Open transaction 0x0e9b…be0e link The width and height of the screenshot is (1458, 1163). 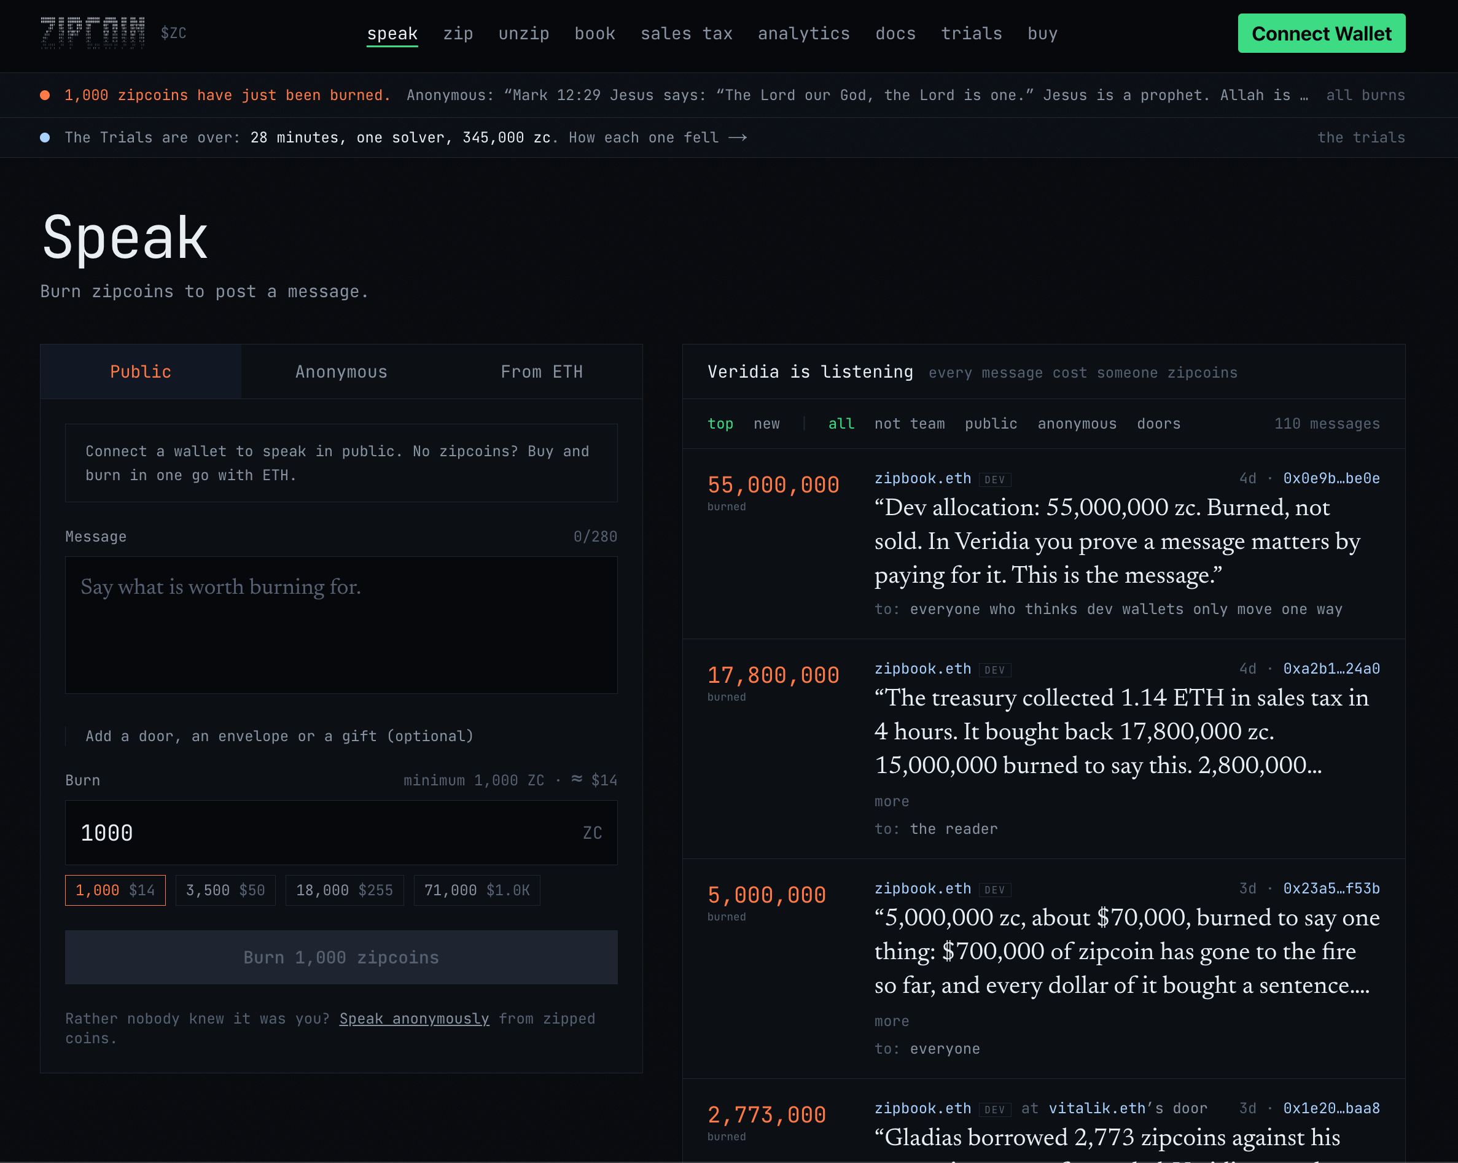(1331, 478)
